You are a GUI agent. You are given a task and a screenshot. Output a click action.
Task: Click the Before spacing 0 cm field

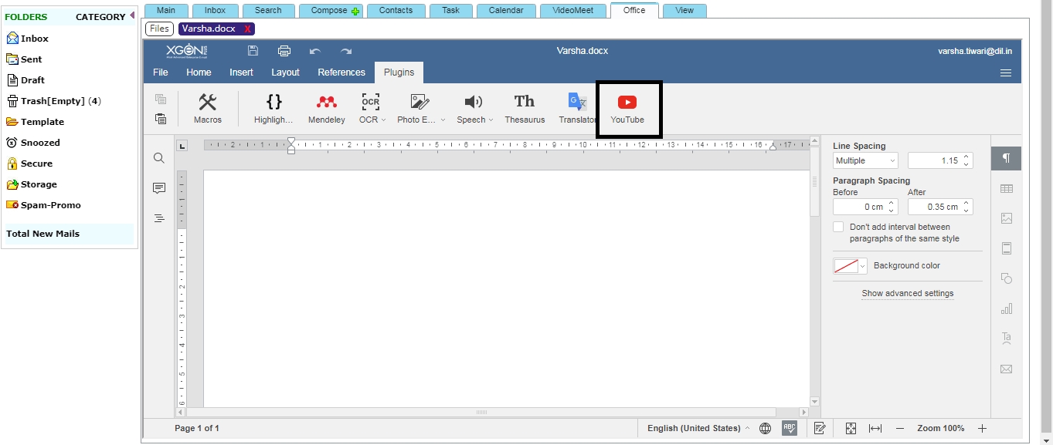coord(865,207)
